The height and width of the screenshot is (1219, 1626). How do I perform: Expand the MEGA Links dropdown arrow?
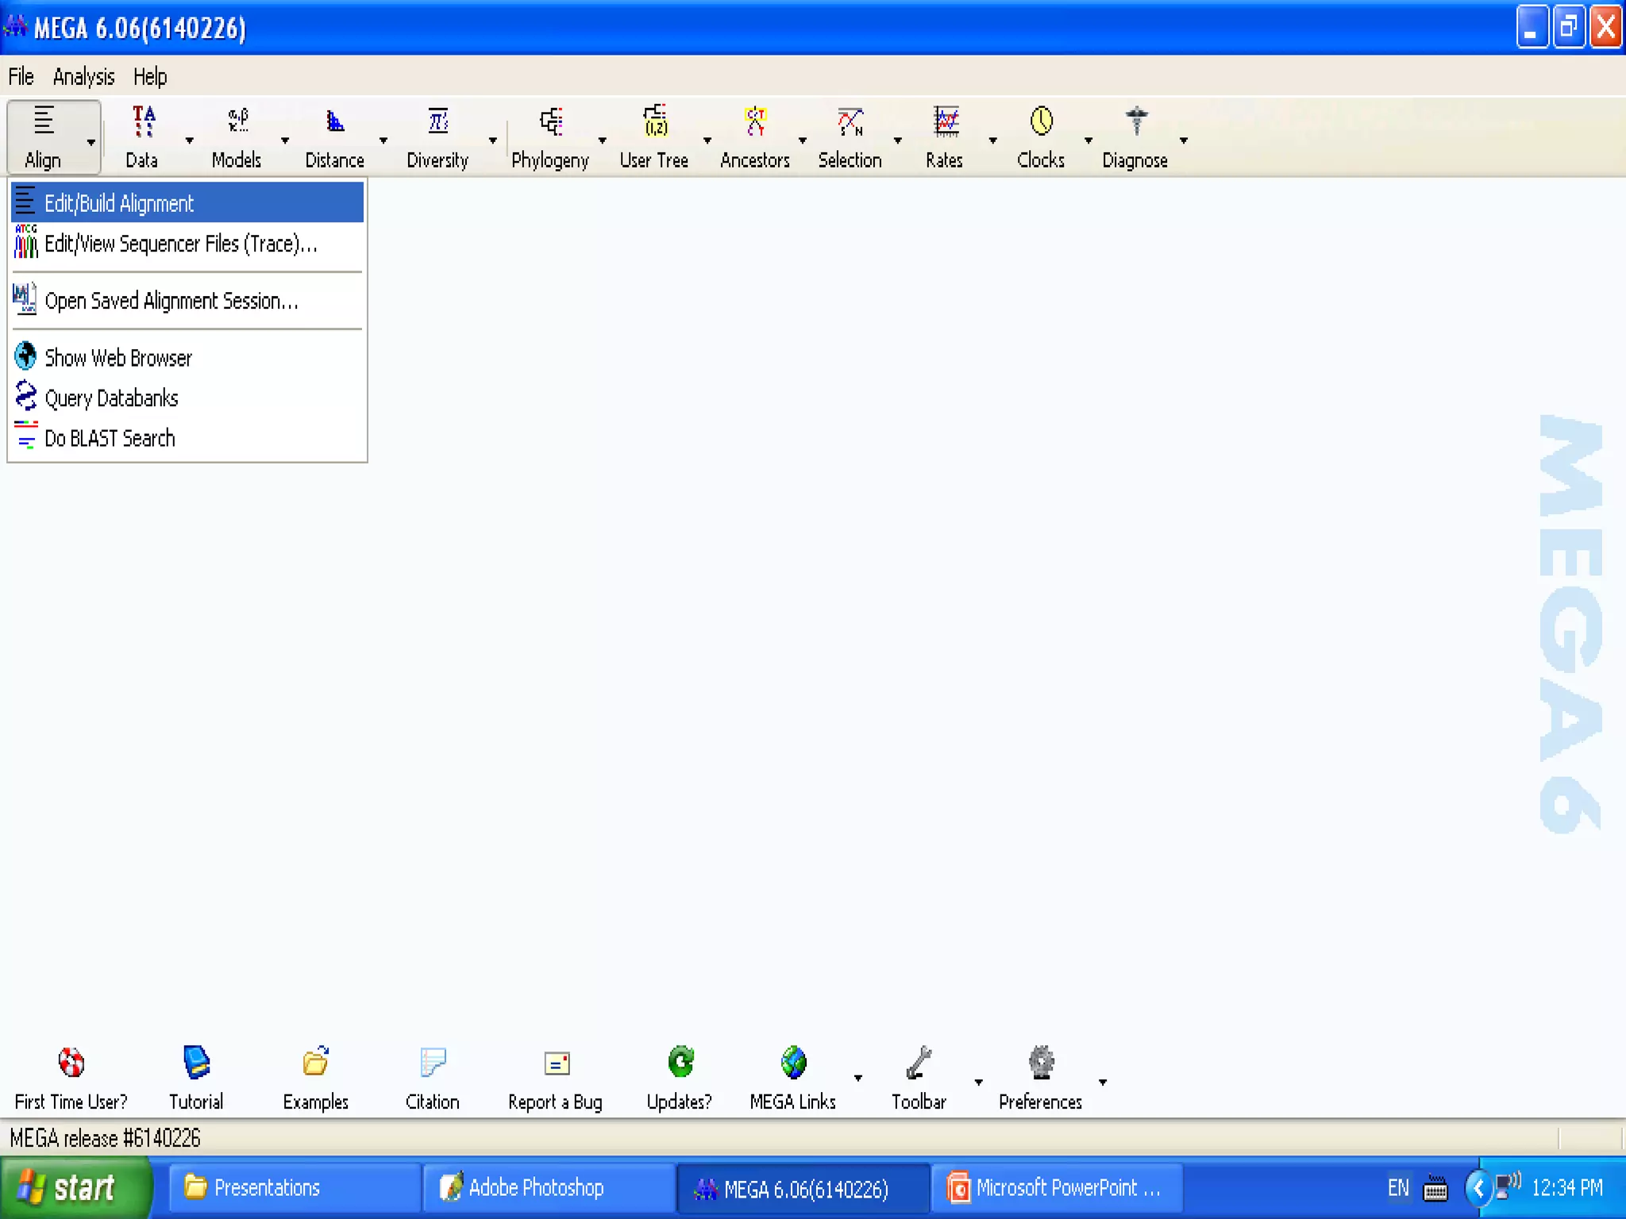[x=858, y=1079]
